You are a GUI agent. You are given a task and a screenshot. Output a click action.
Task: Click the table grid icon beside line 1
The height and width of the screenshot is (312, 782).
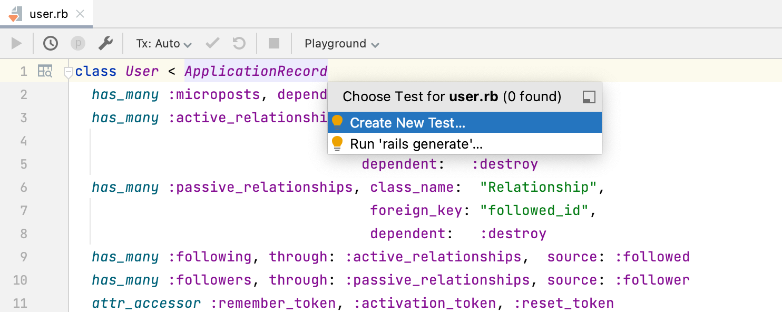pyautogui.click(x=45, y=71)
